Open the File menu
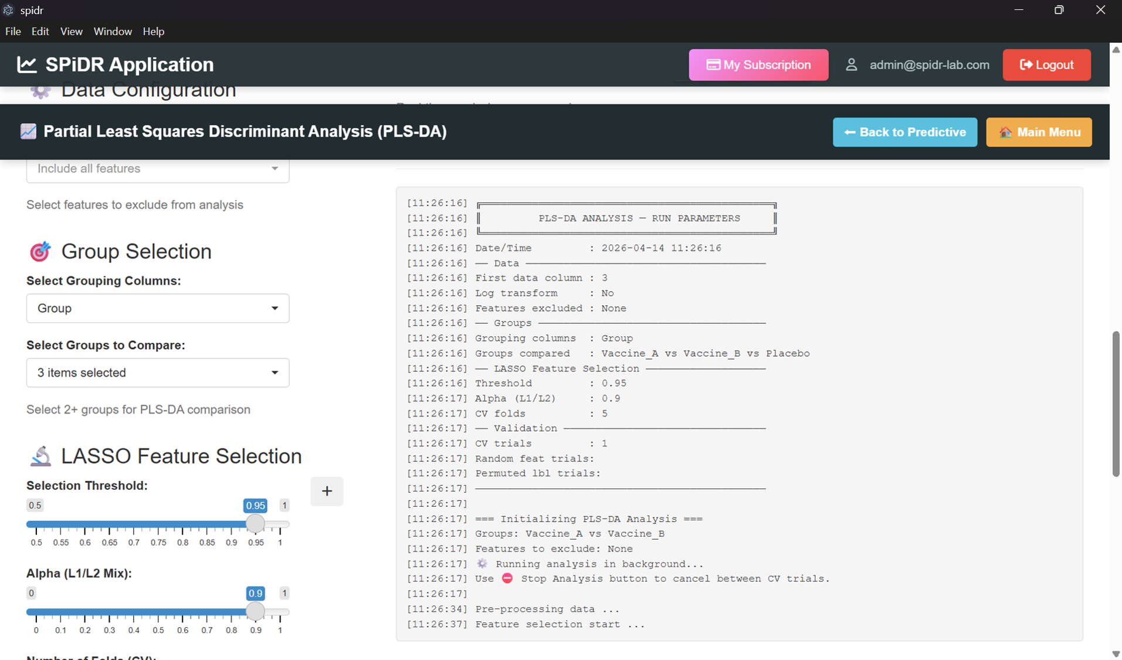The image size is (1122, 660). [13, 31]
